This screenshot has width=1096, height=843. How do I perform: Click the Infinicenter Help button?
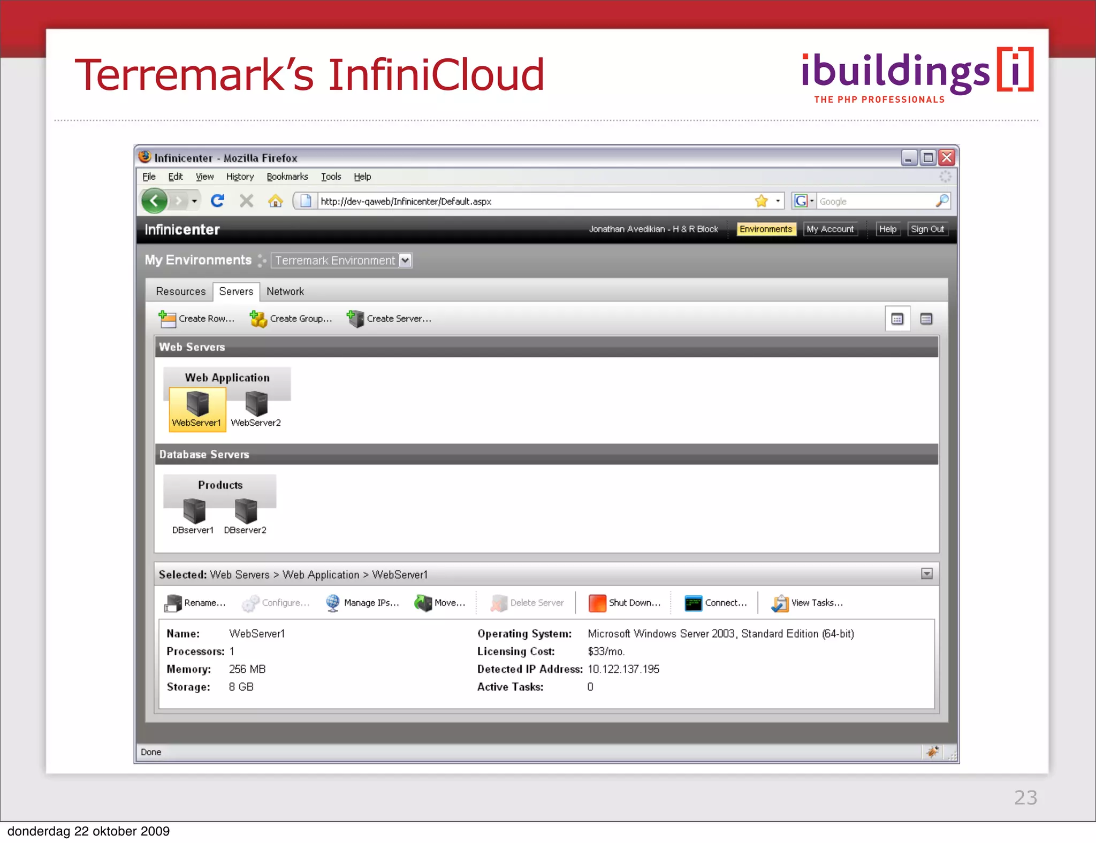click(888, 229)
